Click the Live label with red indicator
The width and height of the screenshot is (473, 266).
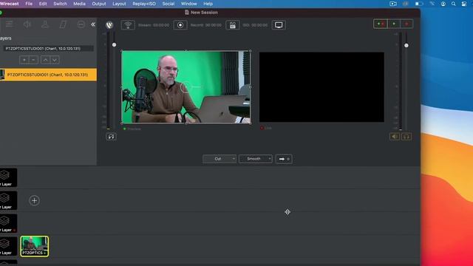(x=266, y=128)
